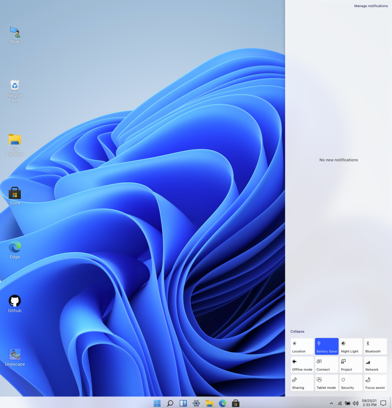This screenshot has width=392, height=408.
Task: Toggle Bluetooth in quick actions
Action: (x=375, y=346)
